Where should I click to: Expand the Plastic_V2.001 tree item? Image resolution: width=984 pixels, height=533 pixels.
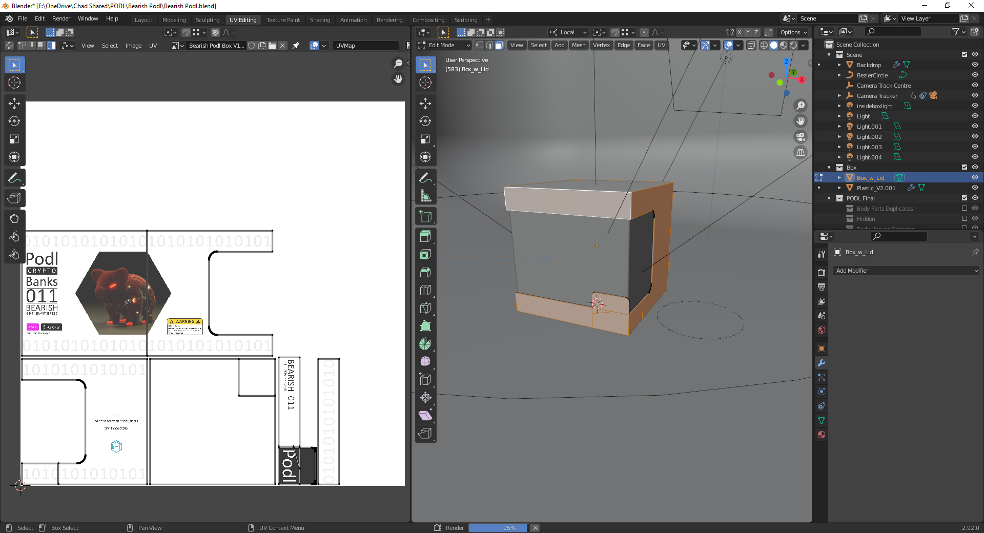click(x=839, y=188)
